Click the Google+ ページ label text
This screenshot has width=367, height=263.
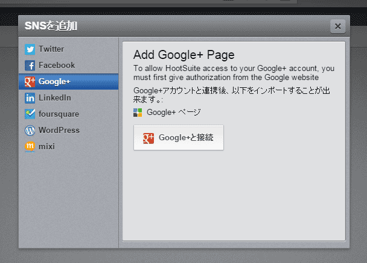click(x=174, y=113)
